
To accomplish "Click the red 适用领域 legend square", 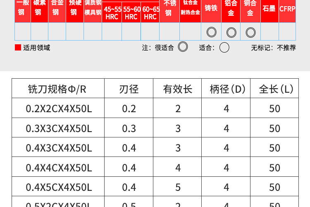I will point(18,48).
